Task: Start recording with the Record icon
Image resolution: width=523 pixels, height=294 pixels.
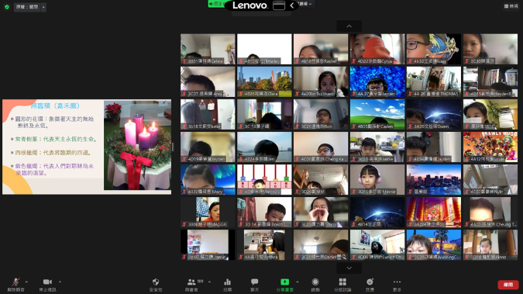Action: click(315, 285)
